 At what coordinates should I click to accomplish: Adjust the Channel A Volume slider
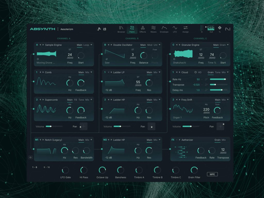[x=54, y=126]
